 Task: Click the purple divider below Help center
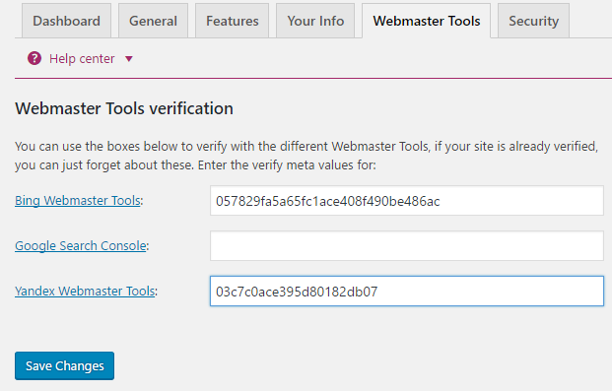[313, 78]
